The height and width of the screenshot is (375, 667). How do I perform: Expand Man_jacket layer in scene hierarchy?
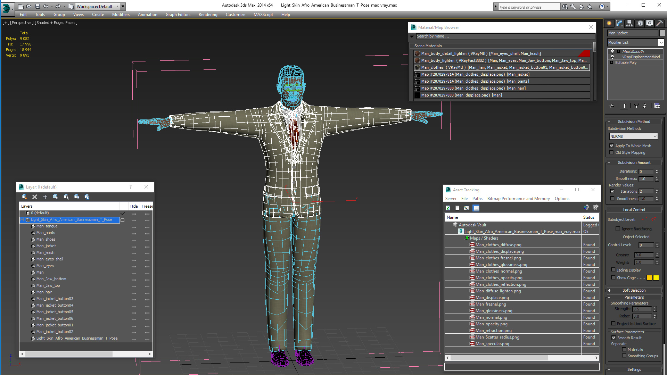(x=29, y=246)
